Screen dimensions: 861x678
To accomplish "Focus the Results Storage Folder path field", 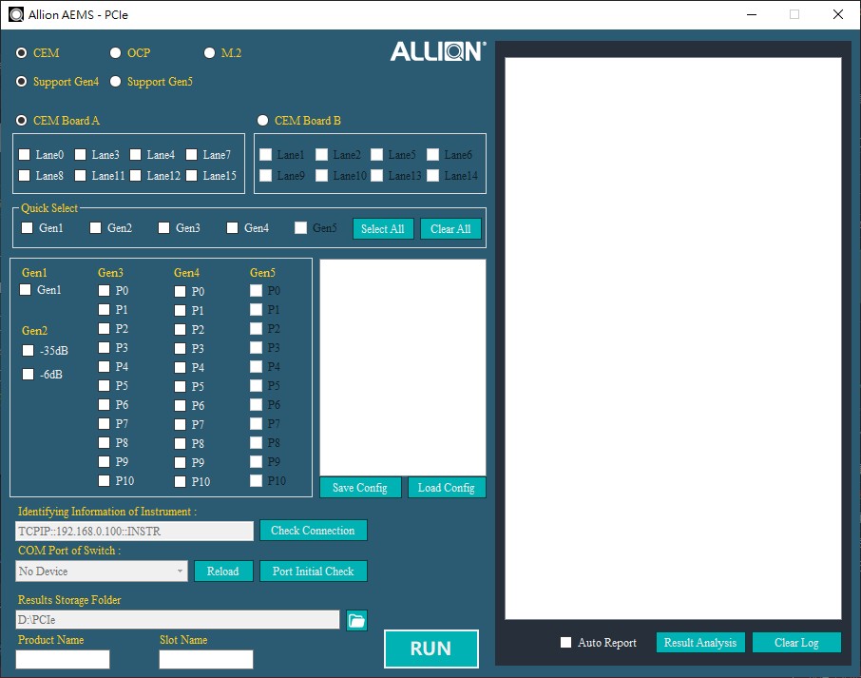I will 178,619.
